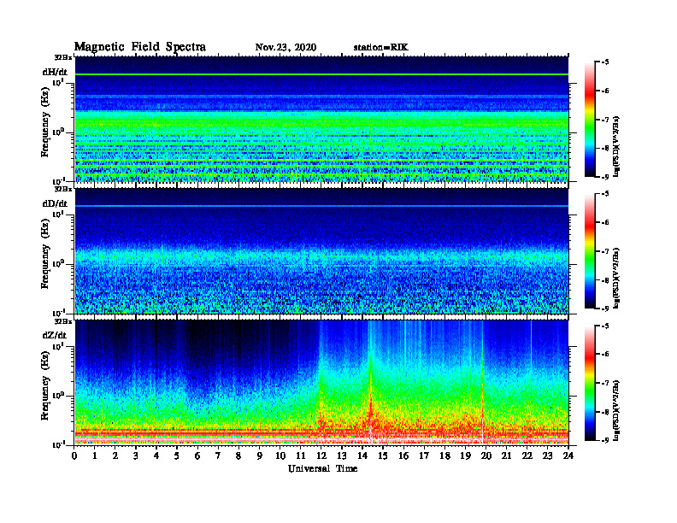Click the bright green horizontal line in dH/dt panel
The image size is (677, 523).
click(x=321, y=74)
